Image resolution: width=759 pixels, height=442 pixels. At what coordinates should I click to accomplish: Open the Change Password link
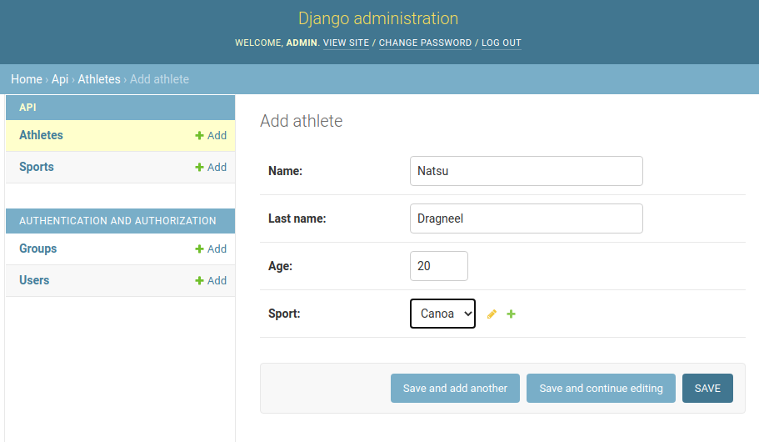pos(425,43)
